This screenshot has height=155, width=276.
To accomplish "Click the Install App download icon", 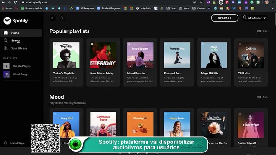I will [x=6, y=143].
